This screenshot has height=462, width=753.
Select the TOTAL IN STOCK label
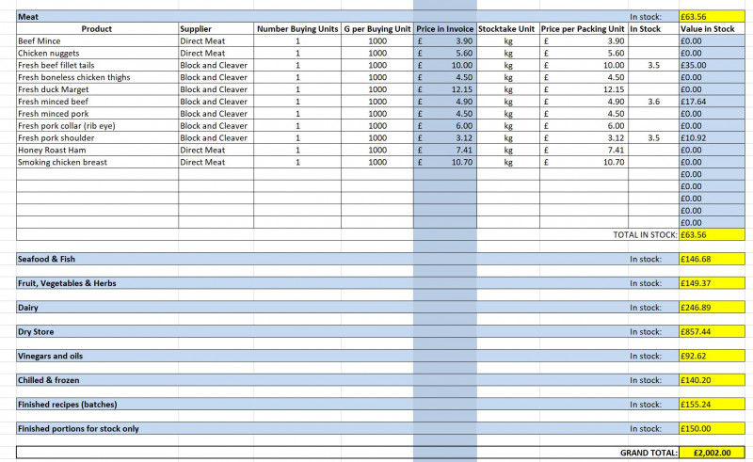[645, 235]
